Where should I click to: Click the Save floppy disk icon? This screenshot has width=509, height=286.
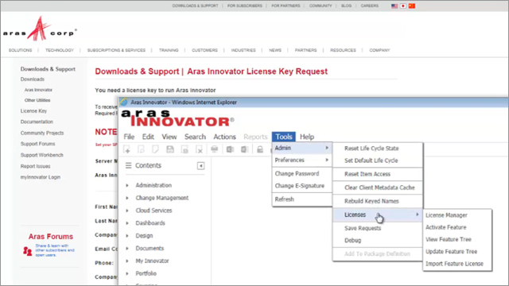[170, 149]
